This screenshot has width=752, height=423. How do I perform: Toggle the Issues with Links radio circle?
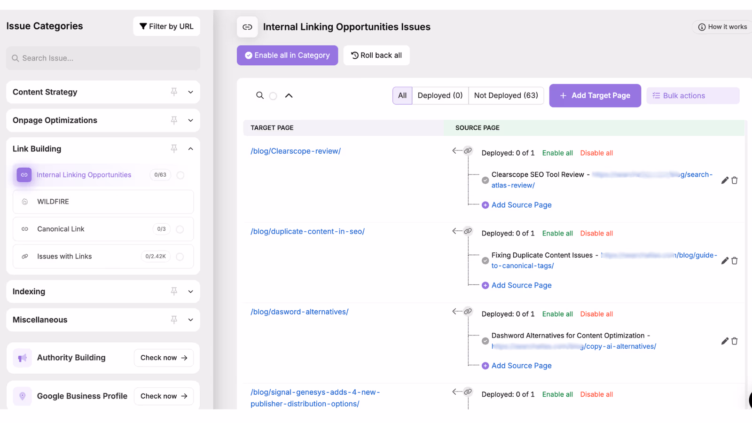coord(180,257)
